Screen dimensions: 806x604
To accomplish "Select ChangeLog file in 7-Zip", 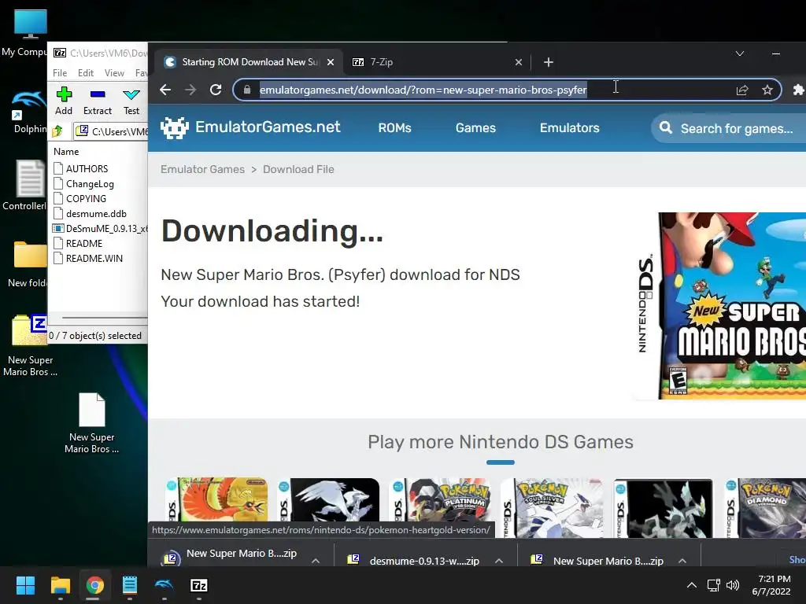I will coord(83,183).
